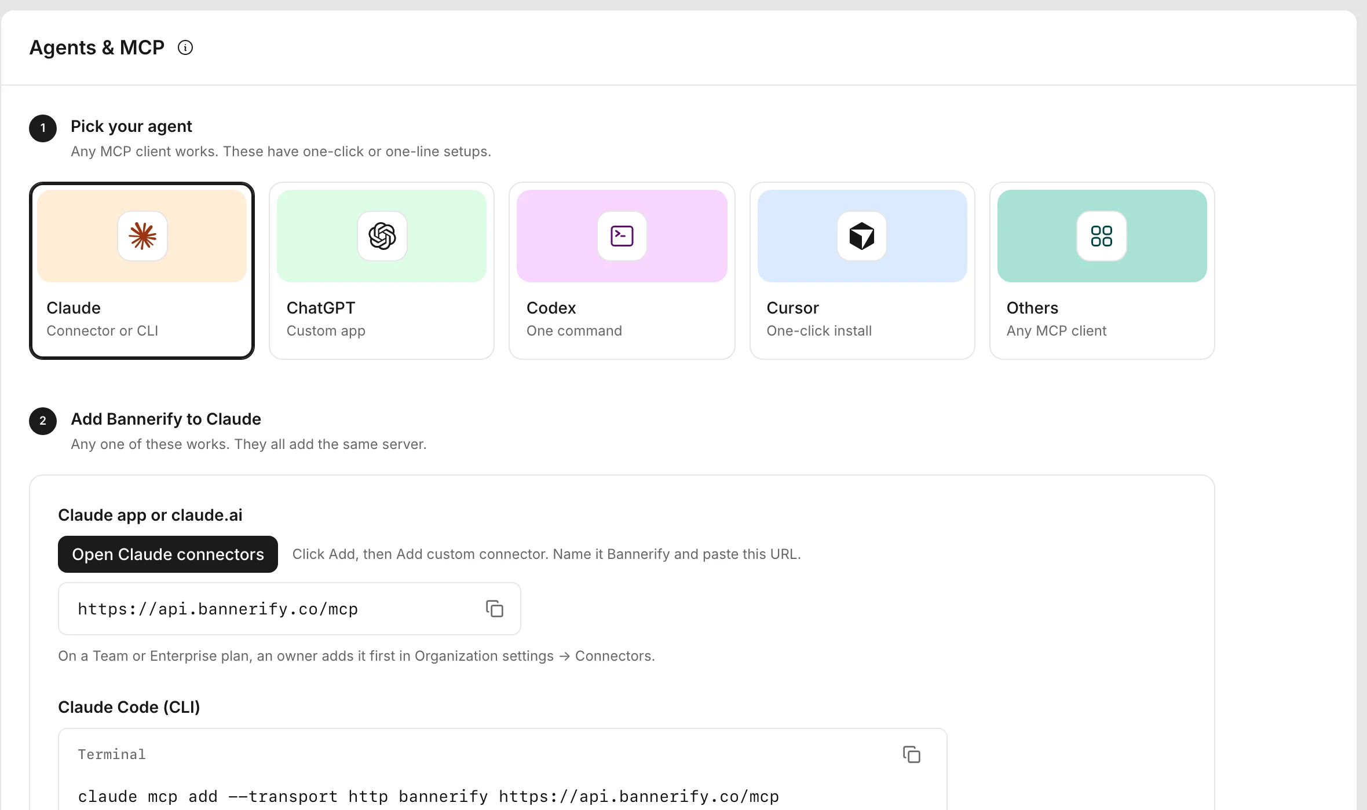Click the 'Pick your agent' heading

(131, 126)
